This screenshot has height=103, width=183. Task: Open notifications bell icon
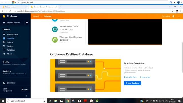(x=173, y=16)
